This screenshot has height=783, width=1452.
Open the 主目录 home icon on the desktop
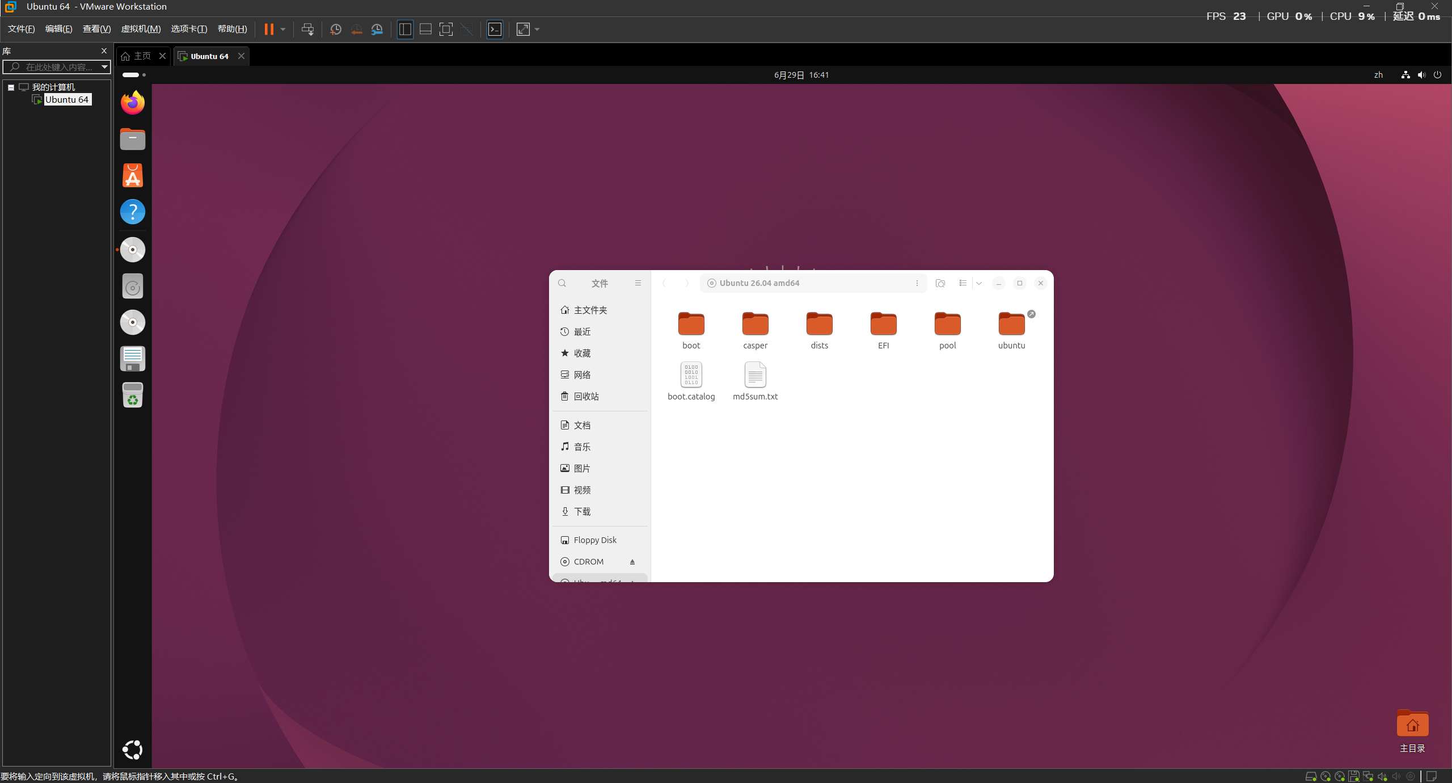(1412, 731)
